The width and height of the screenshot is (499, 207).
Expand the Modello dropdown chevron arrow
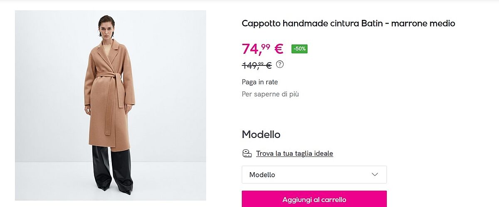point(375,175)
